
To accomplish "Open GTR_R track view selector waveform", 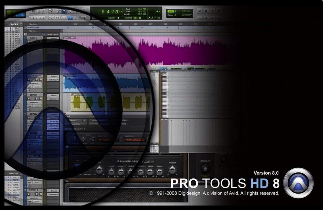I will (35, 83).
